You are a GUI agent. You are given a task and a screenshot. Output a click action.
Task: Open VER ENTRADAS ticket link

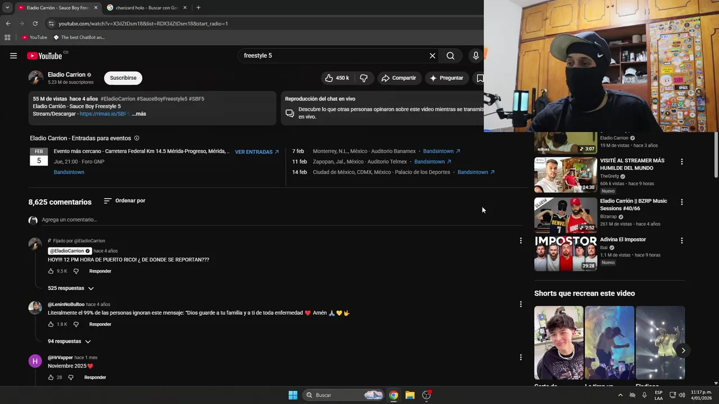point(257,152)
